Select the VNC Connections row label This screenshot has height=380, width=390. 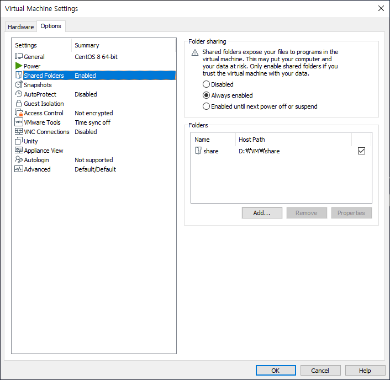click(46, 132)
